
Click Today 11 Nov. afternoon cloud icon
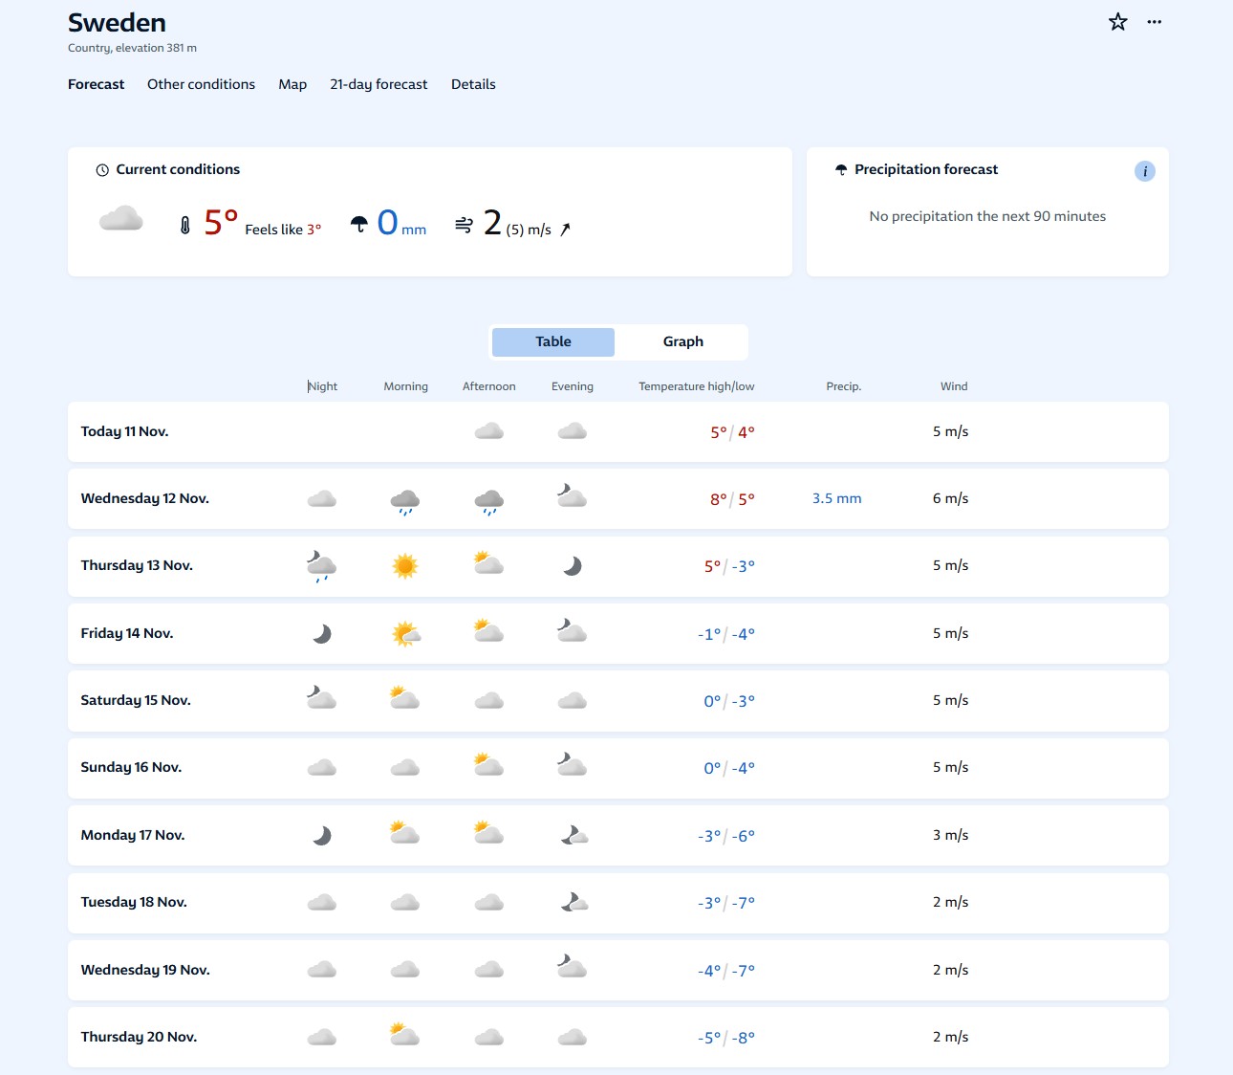coord(489,431)
